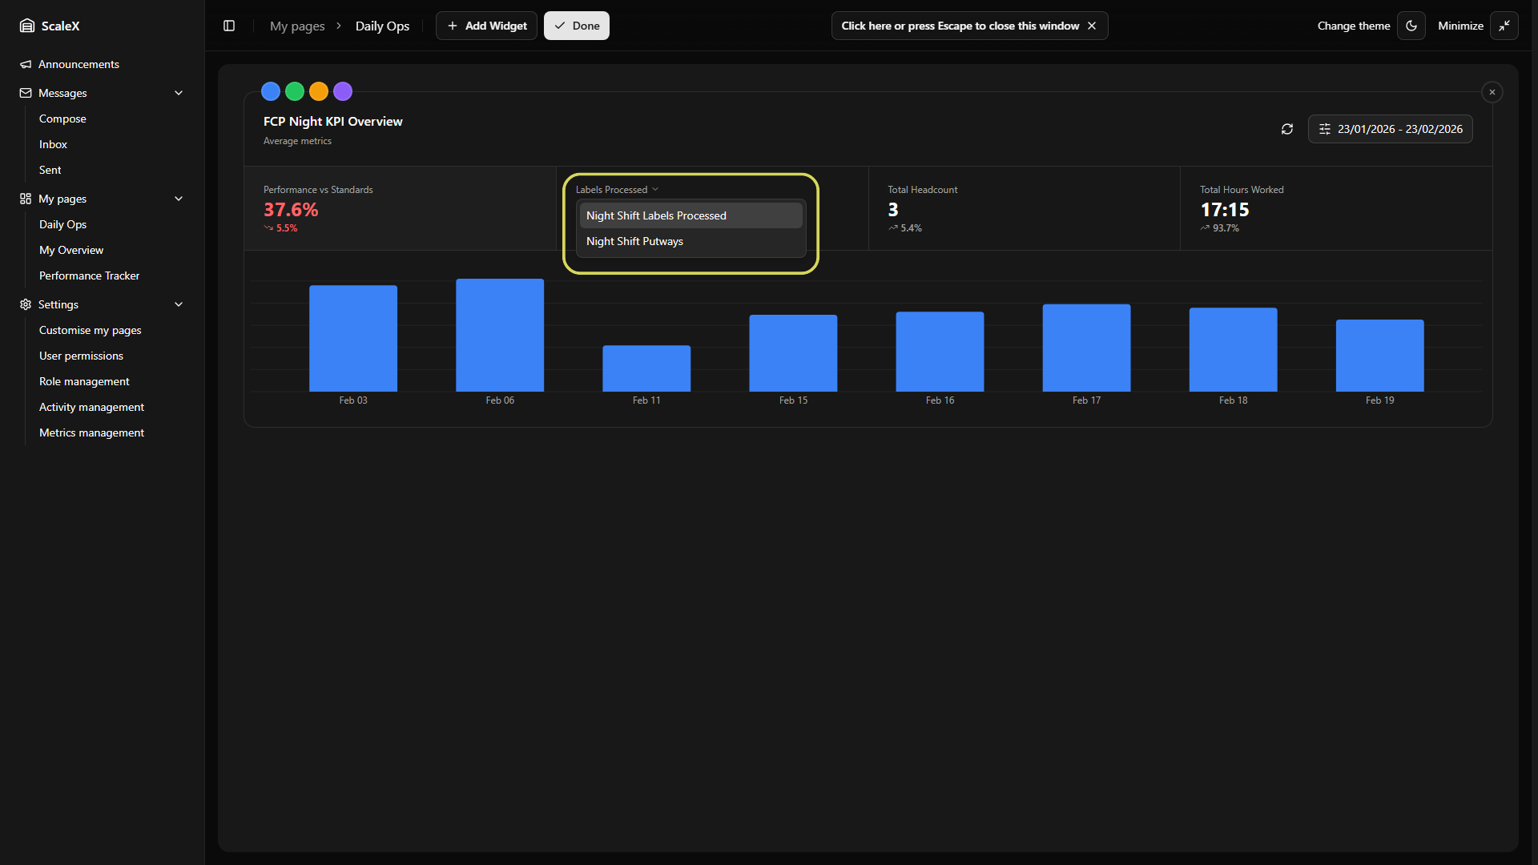Click My pages grid icon

tap(26, 199)
